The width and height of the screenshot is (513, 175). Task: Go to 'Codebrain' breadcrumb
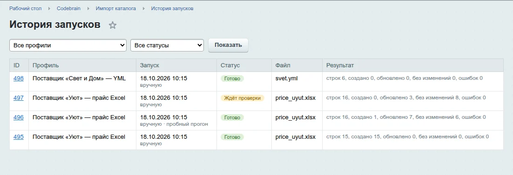click(x=69, y=8)
